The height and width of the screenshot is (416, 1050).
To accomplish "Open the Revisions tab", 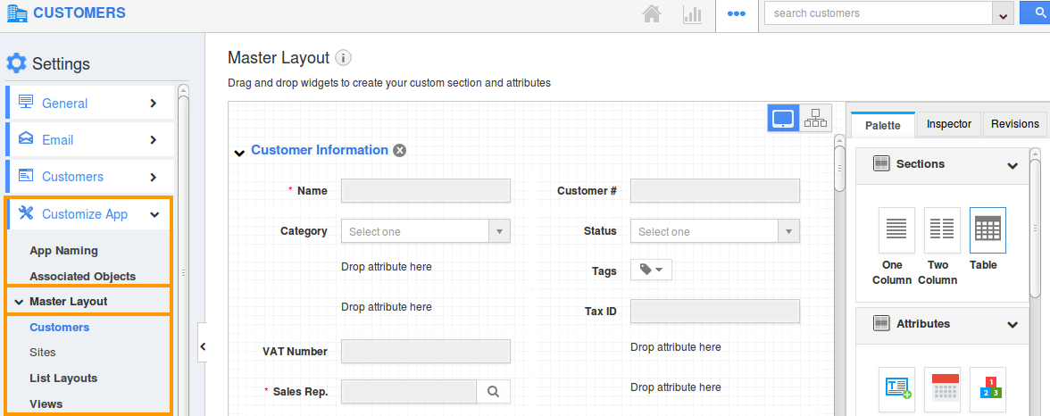I will point(1014,124).
